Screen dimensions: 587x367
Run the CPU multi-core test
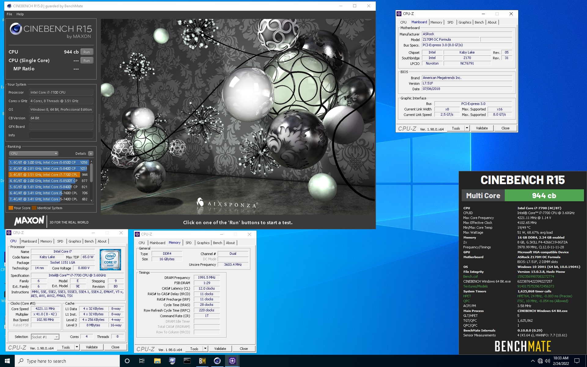pos(87,52)
